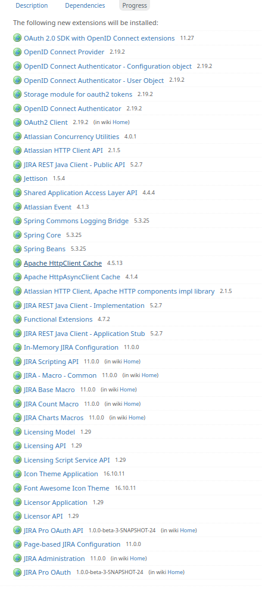The width and height of the screenshot is (262, 592).
Task: Click the extension icon beside Licensing Model
Action: pyautogui.click(x=17, y=432)
